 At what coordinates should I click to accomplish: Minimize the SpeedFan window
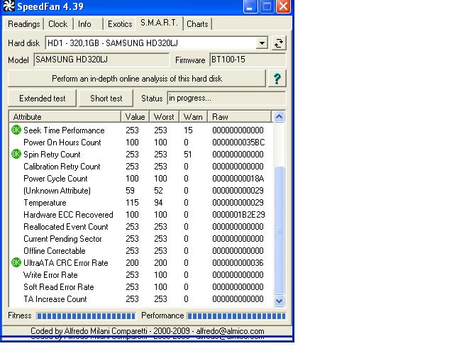(250, 6)
